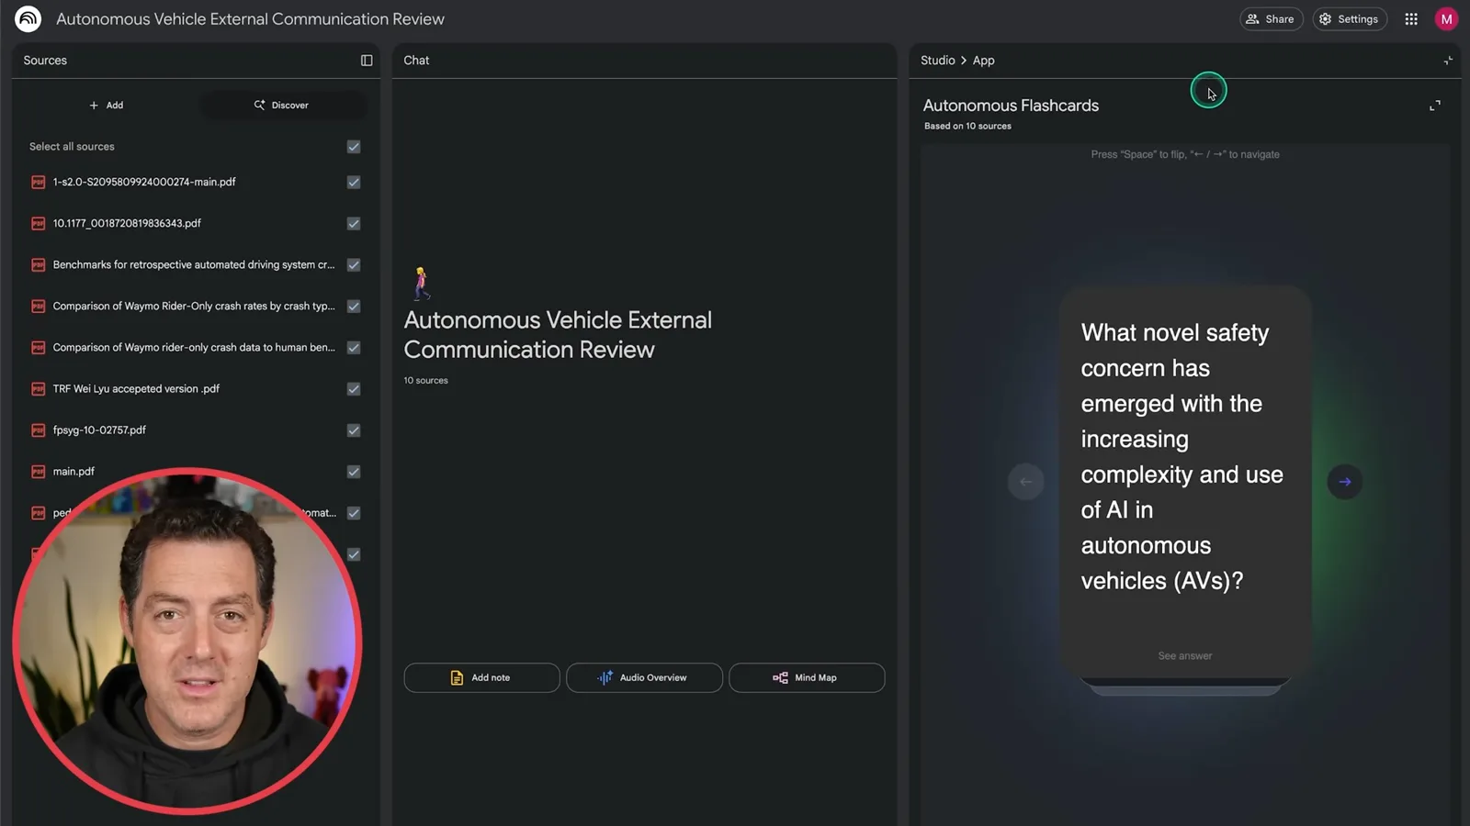1470x826 pixels.
Task: Collapse the Sources panel icon
Action: [x=367, y=61]
